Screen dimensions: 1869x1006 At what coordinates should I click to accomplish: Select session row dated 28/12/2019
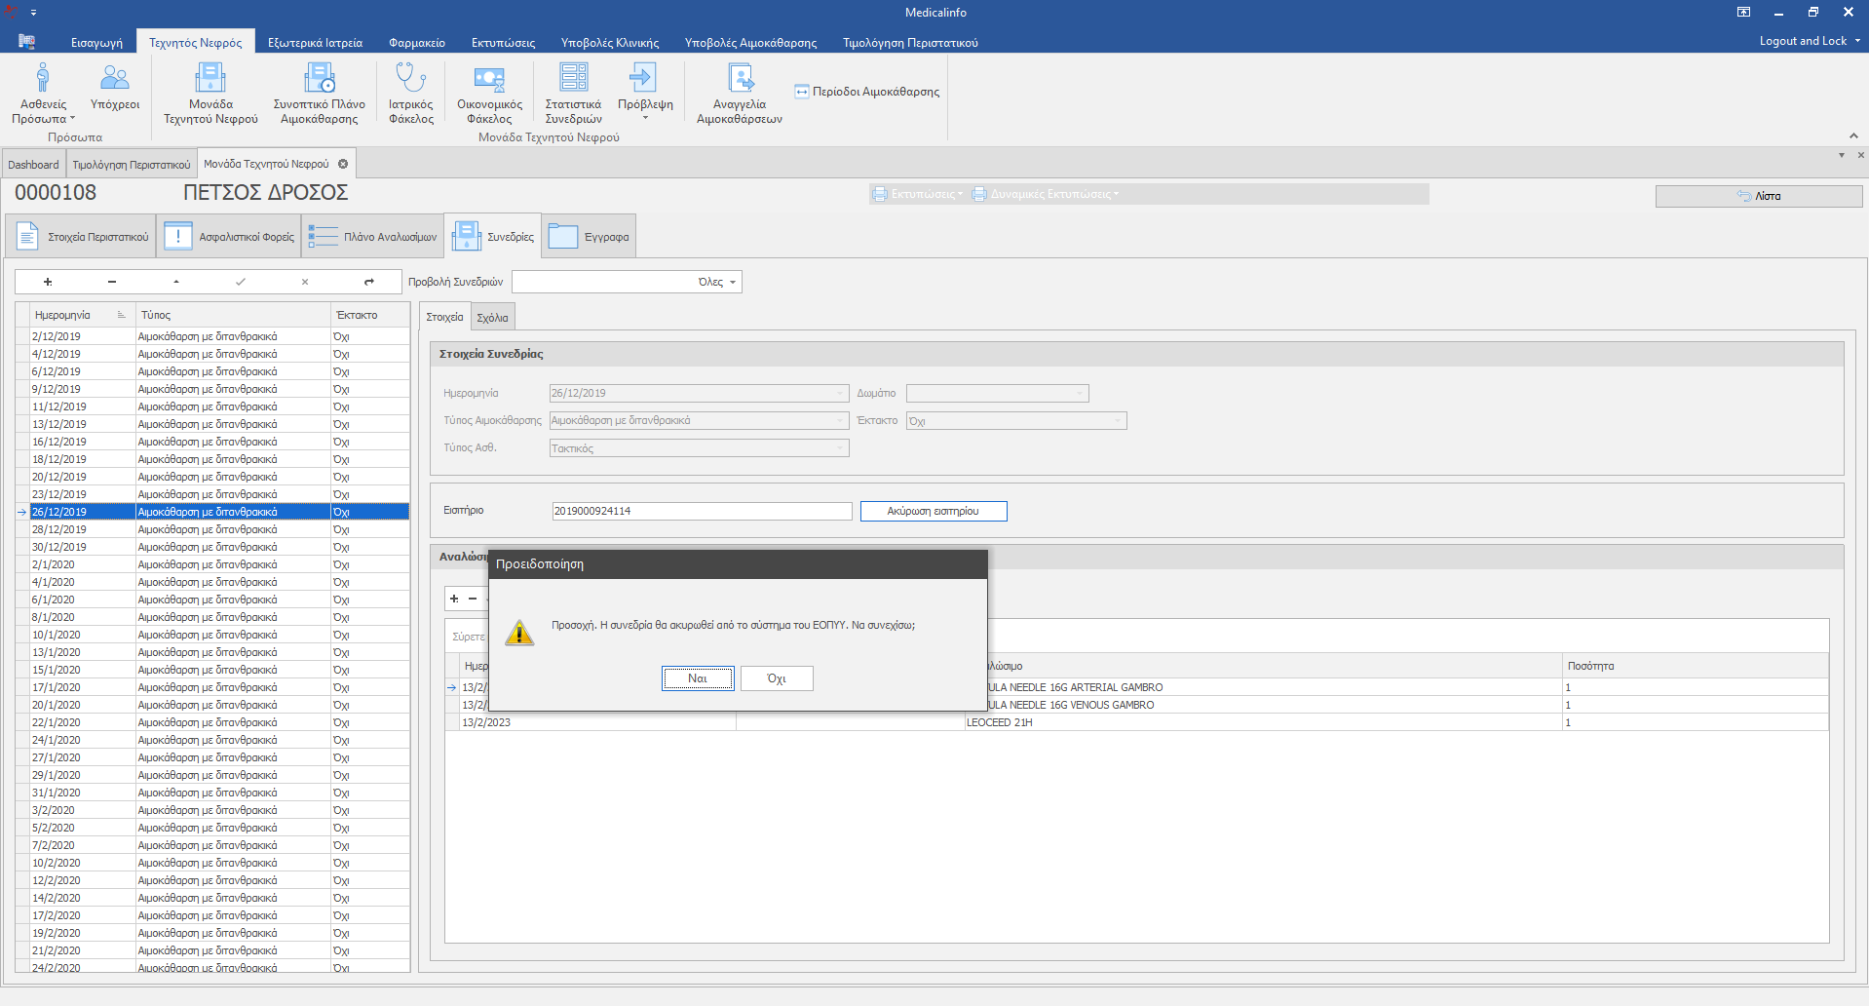pyautogui.click(x=58, y=529)
